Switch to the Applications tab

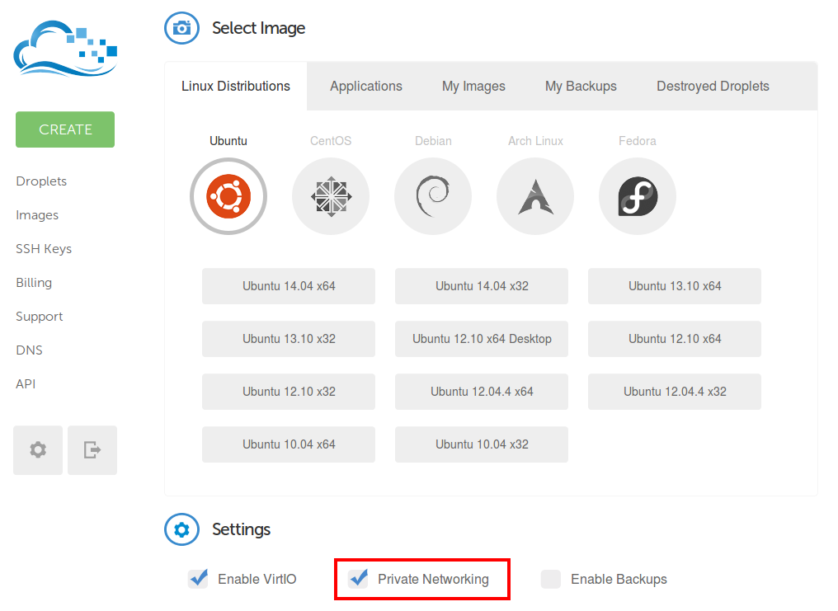(366, 86)
